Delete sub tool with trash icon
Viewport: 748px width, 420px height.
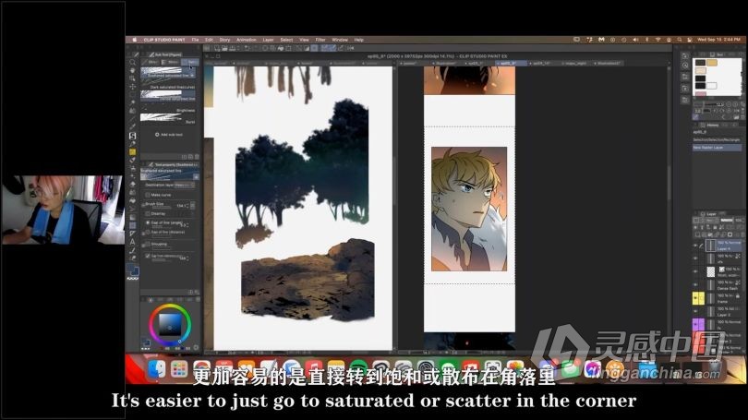[x=197, y=156]
